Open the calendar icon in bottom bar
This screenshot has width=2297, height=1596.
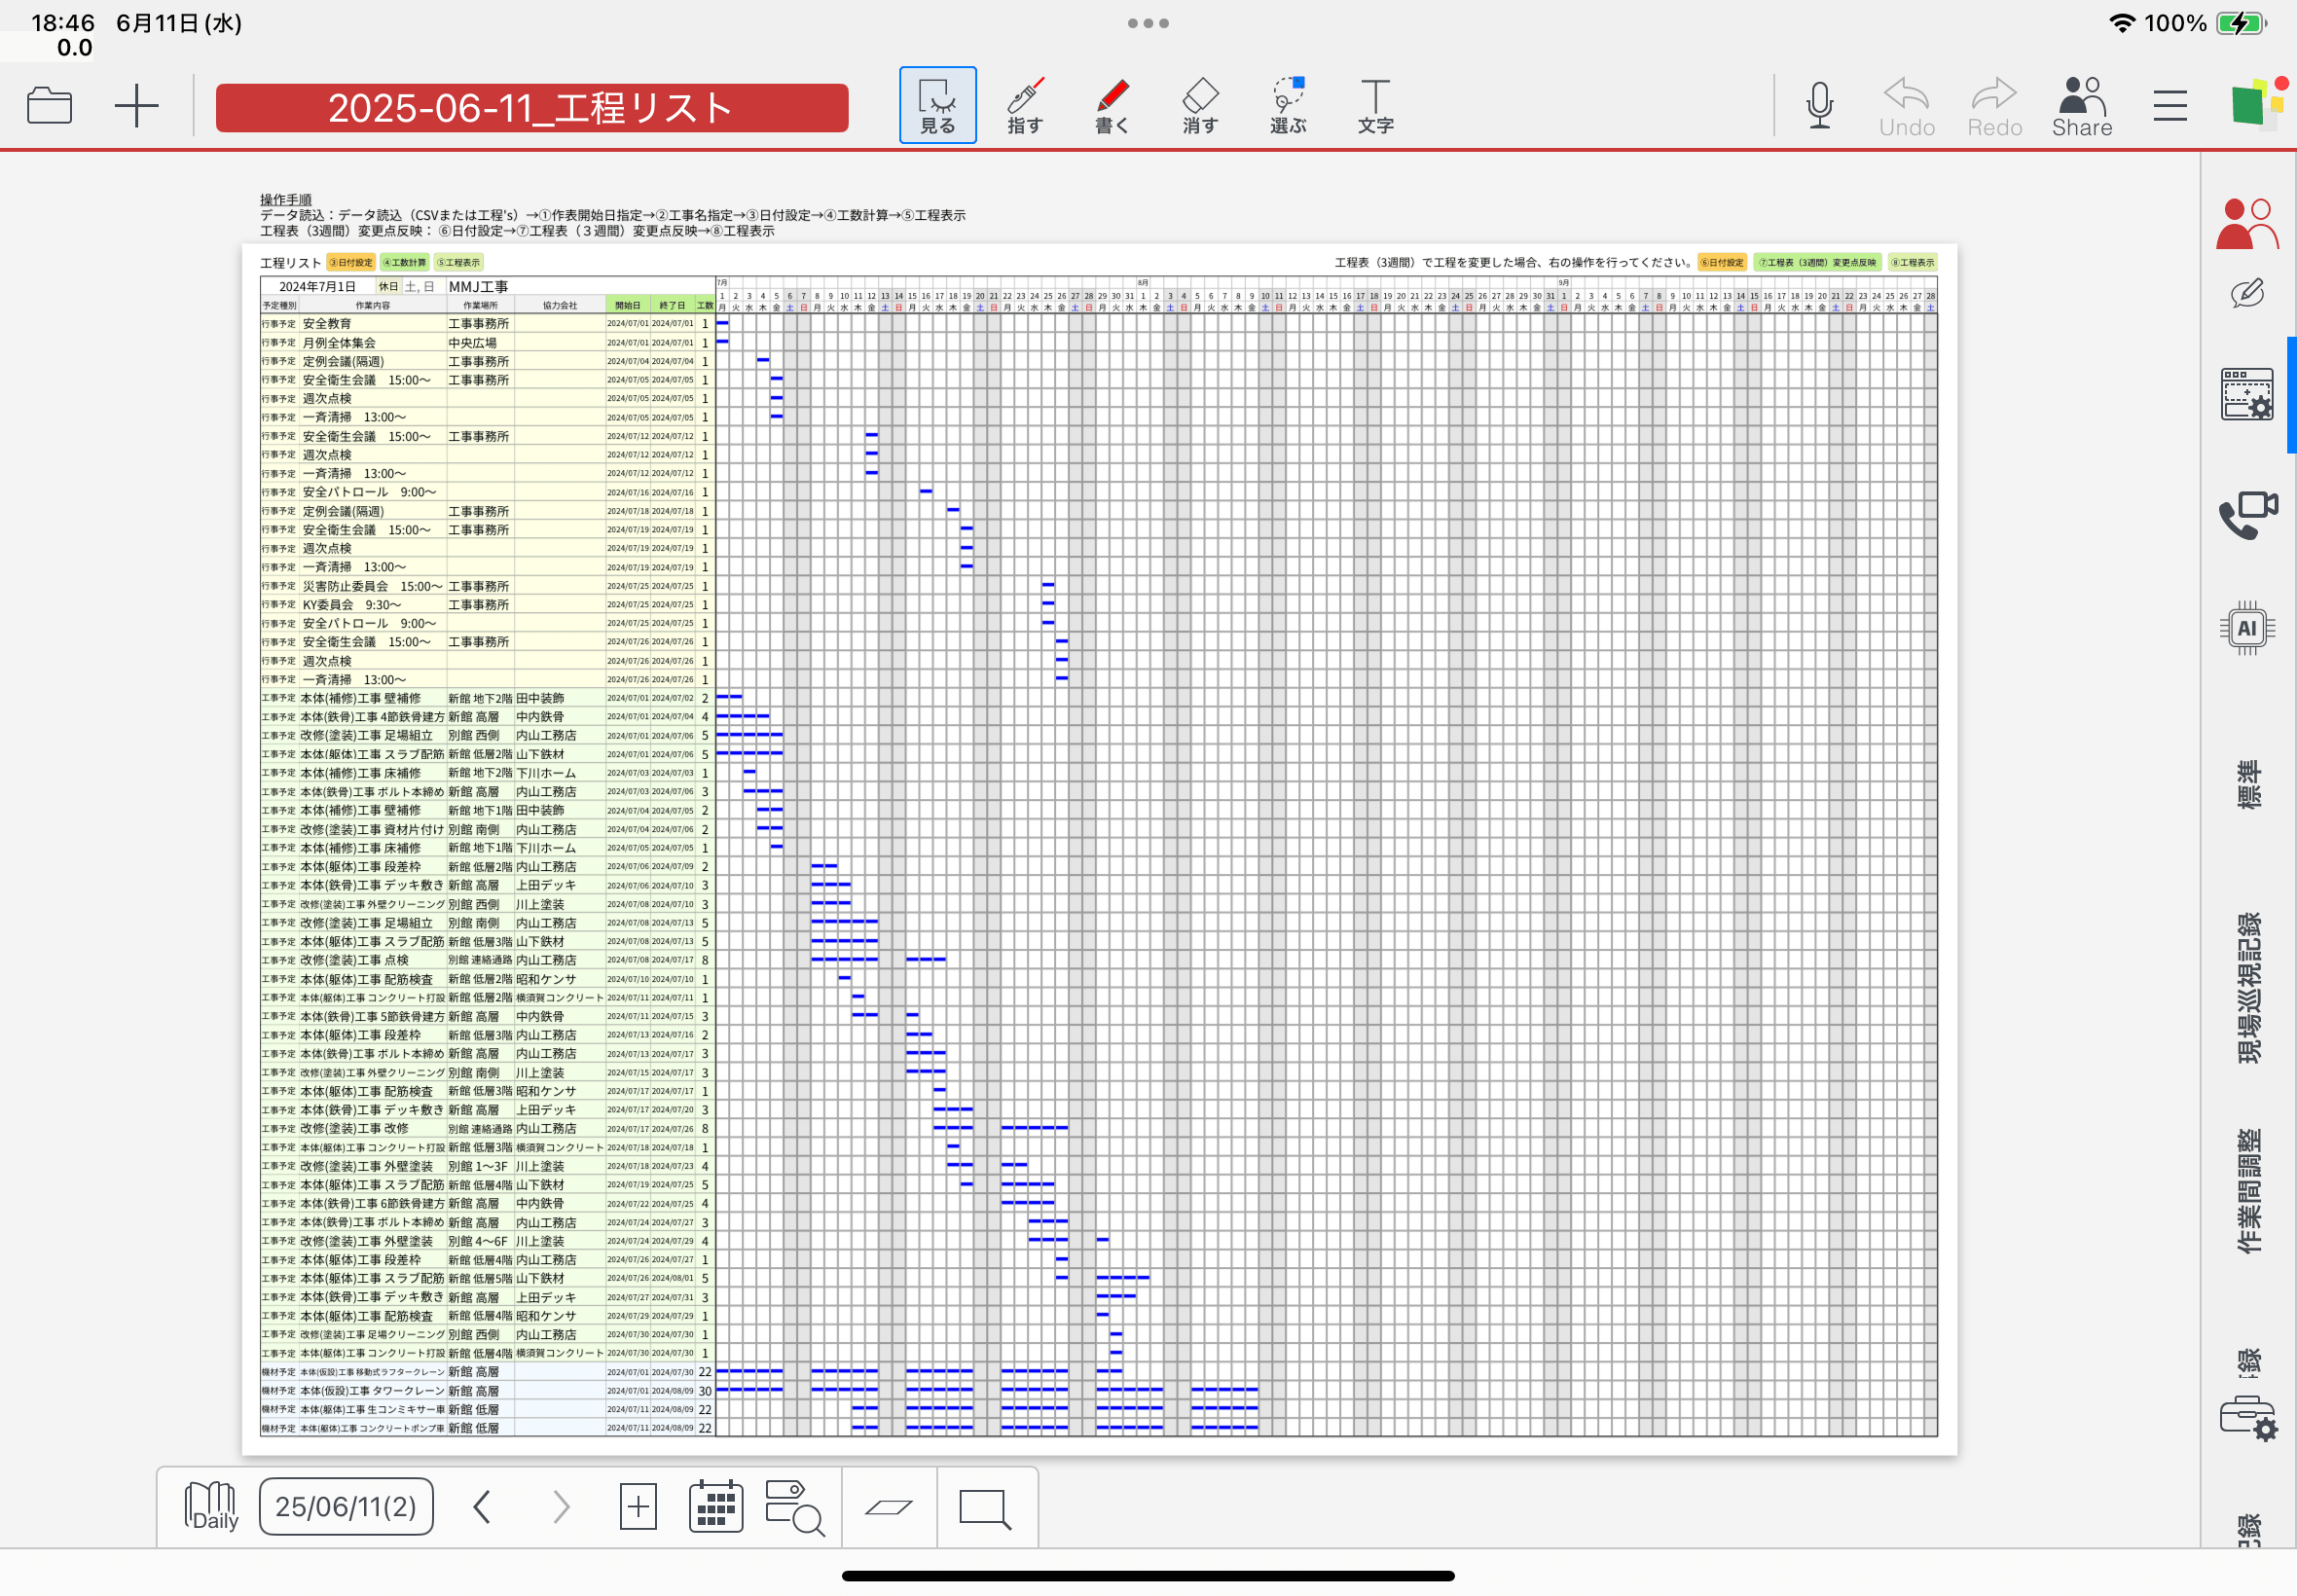[716, 1506]
